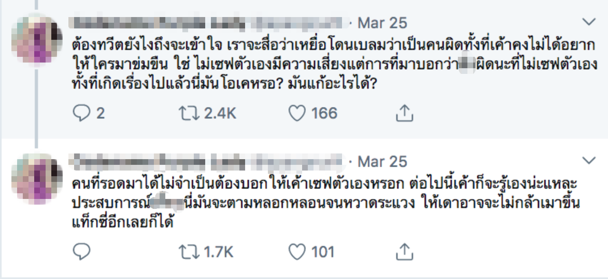The width and height of the screenshot is (608, 279).
Task: Share the second tweet via share icon
Action: tap(403, 252)
